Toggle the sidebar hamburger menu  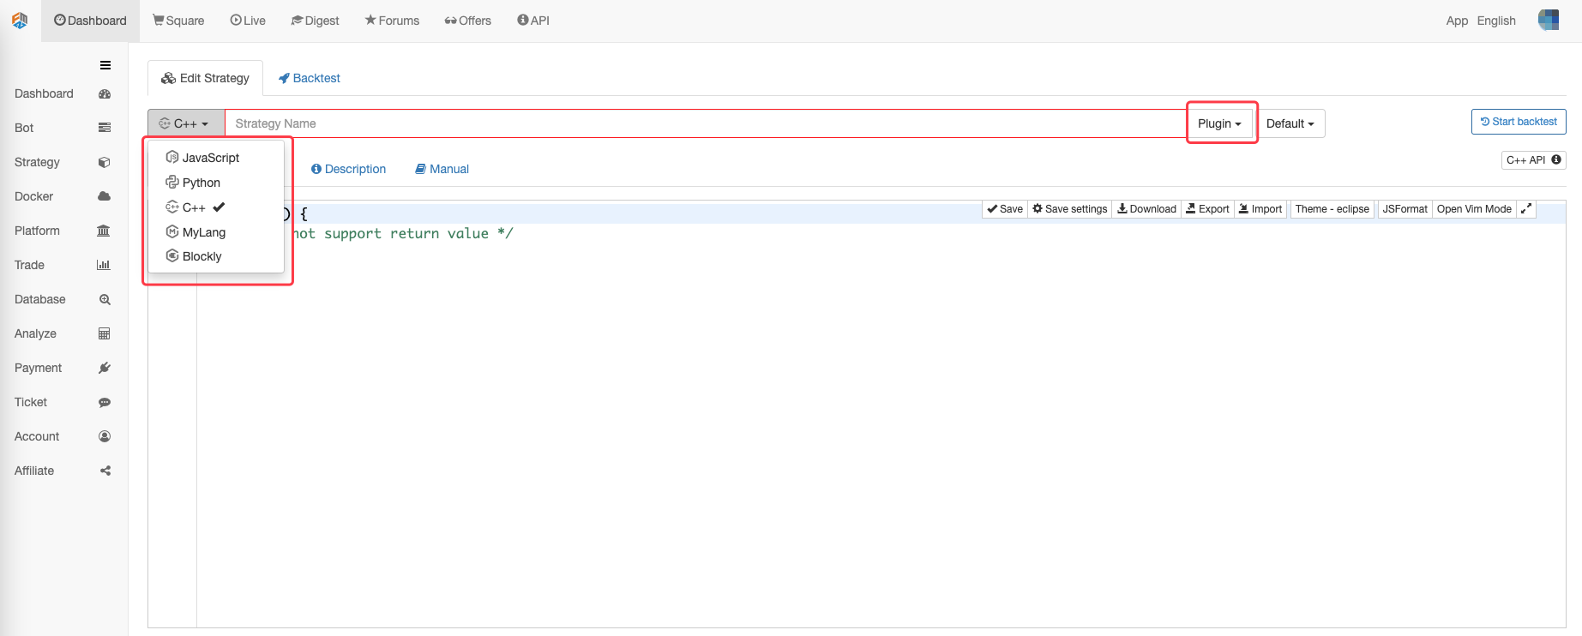click(x=105, y=65)
